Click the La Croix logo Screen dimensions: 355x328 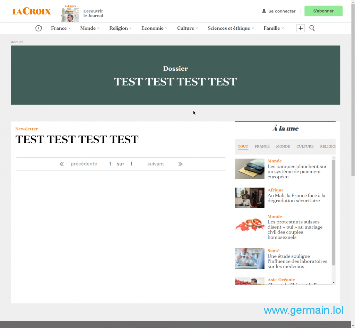point(32,11)
